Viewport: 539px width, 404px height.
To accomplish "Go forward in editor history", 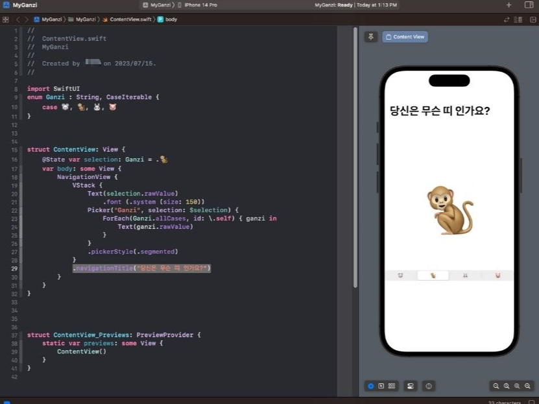I will coord(27,19).
